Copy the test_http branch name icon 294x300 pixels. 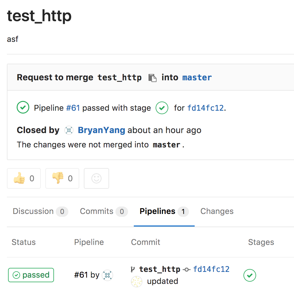tap(152, 78)
